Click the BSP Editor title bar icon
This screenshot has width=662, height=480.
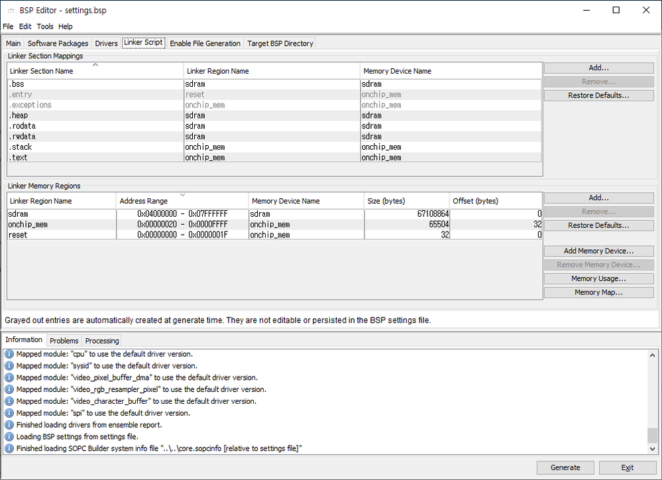point(11,11)
